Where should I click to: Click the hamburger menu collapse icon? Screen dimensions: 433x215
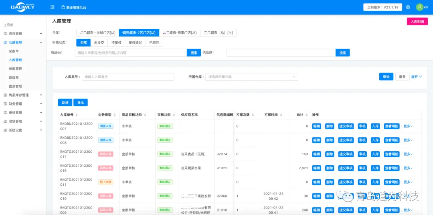(53, 7)
